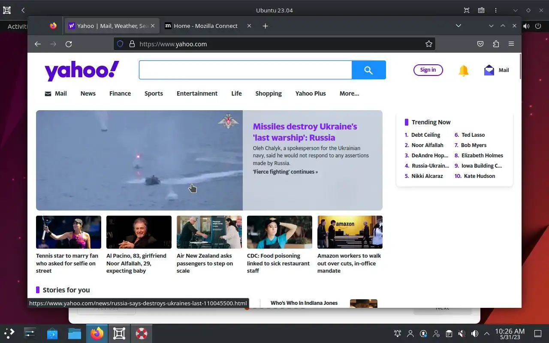The image size is (549, 343).
Task: Open CDC food poisoning story thumbnail
Action: click(x=280, y=232)
